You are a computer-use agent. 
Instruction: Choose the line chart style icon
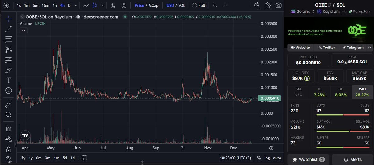[86, 5]
